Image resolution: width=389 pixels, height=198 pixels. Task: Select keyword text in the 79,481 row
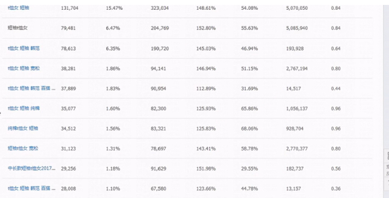pyautogui.click(x=18, y=28)
